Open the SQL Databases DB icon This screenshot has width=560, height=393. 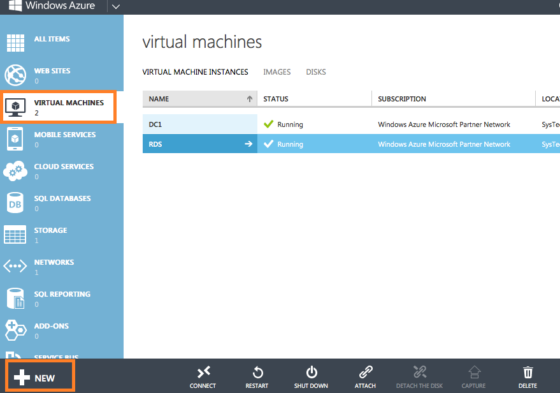[15, 203]
